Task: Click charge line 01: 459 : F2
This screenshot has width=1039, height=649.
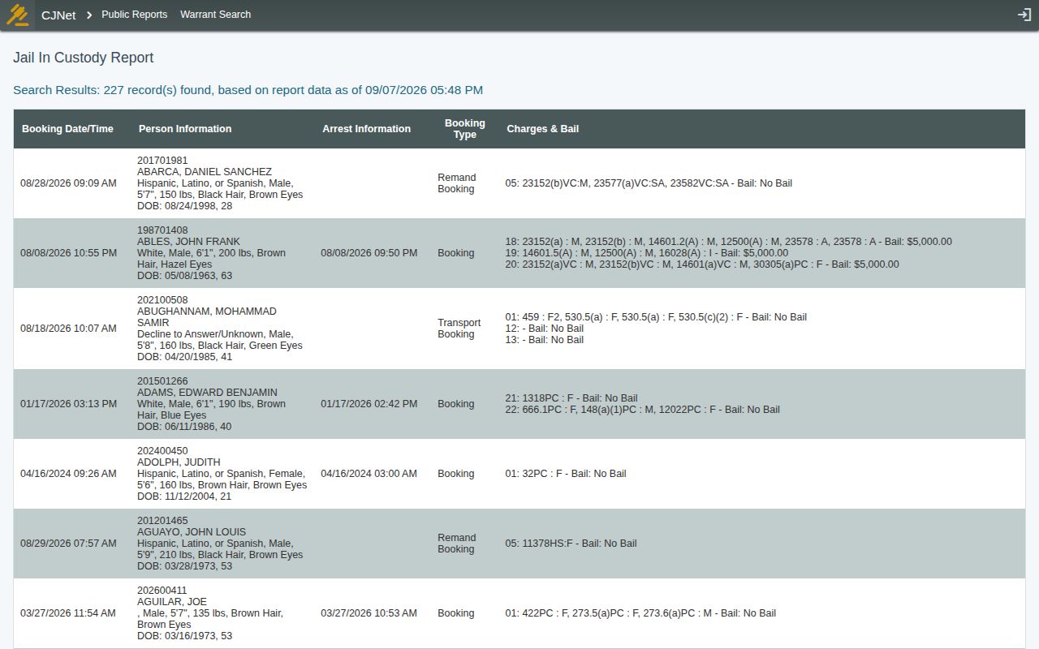Action: (x=656, y=317)
